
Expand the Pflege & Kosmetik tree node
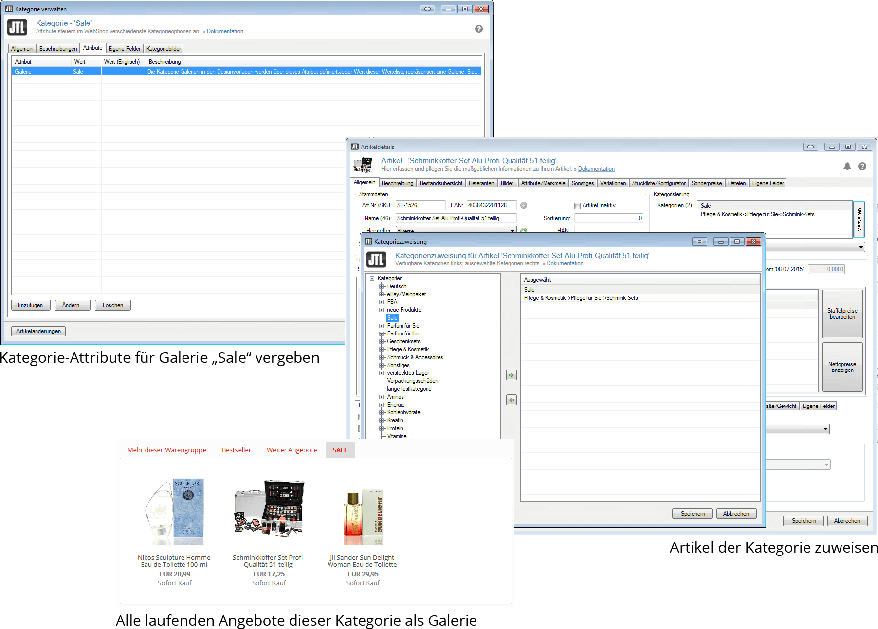click(381, 349)
